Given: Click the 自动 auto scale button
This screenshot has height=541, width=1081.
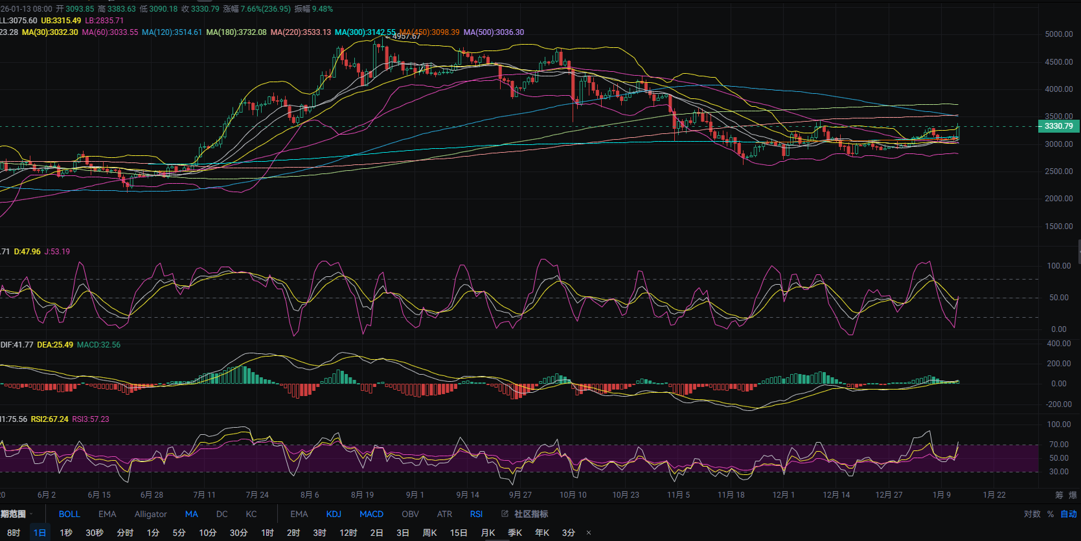Looking at the screenshot, I should pos(1068,514).
